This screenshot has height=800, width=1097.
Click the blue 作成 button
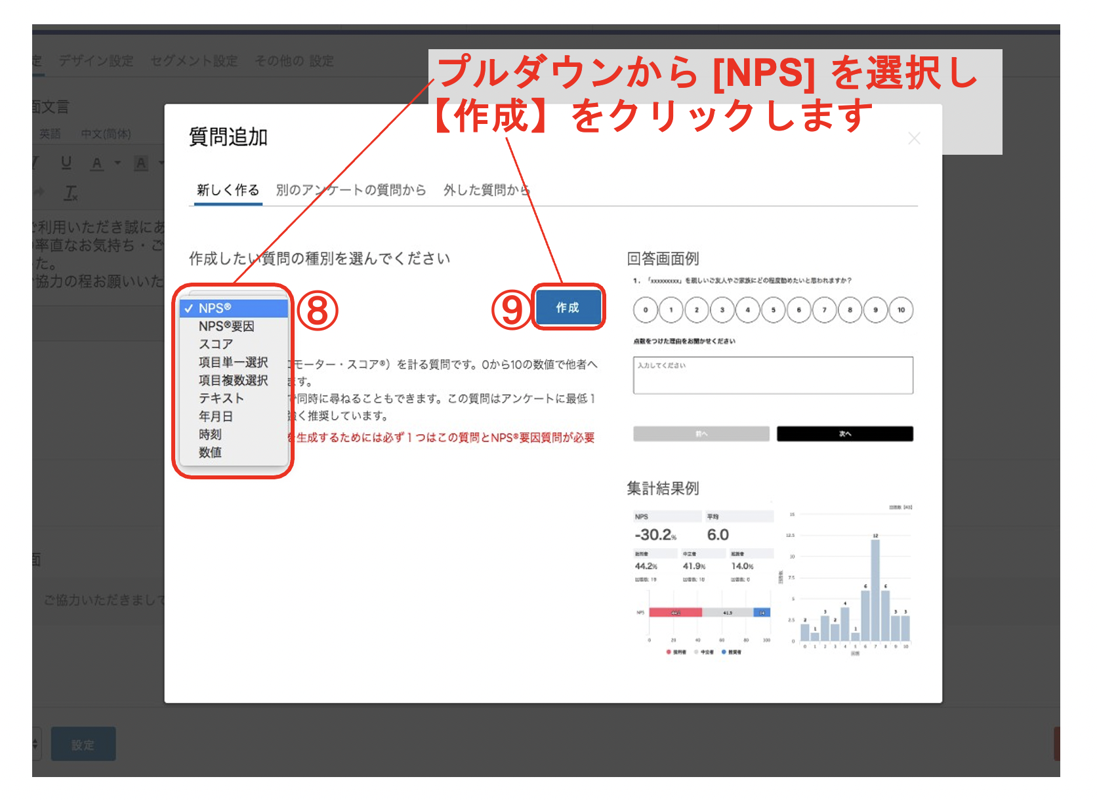(568, 308)
